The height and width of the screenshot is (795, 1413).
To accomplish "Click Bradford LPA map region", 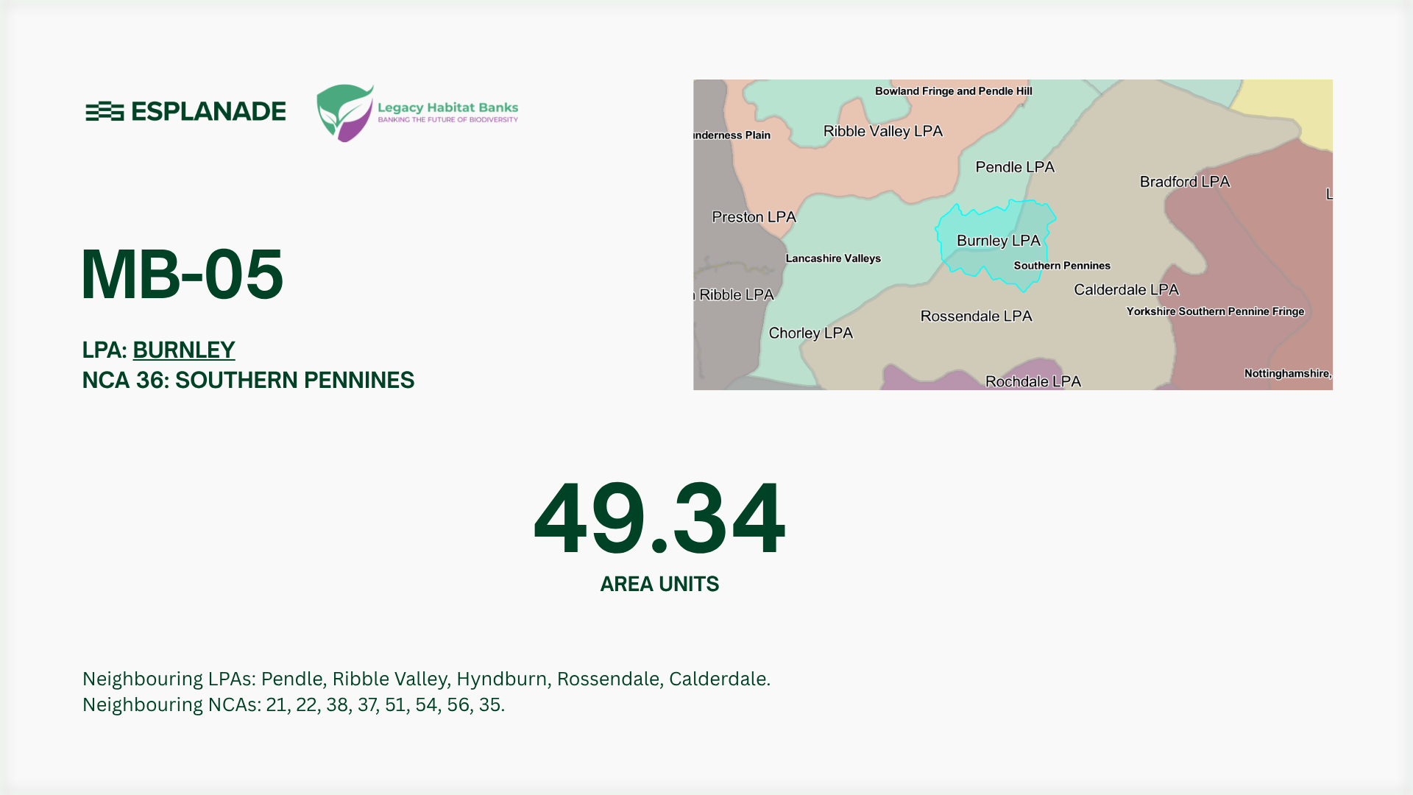I will click(x=1184, y=182).
